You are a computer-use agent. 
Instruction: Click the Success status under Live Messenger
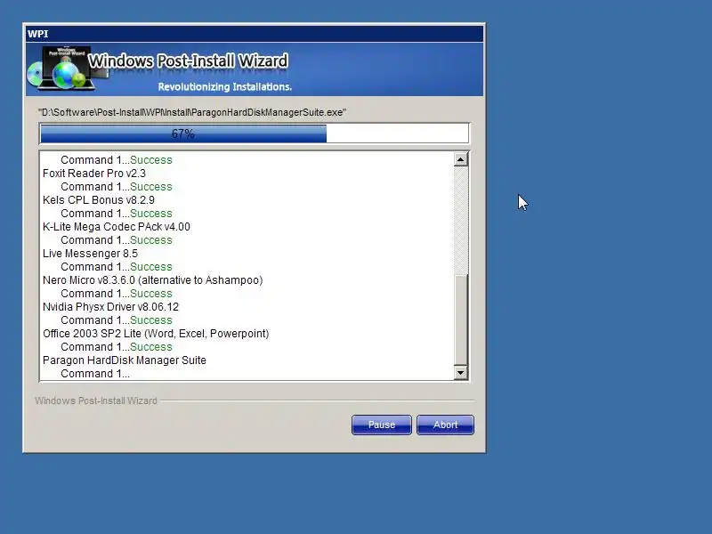click(151, 267)
